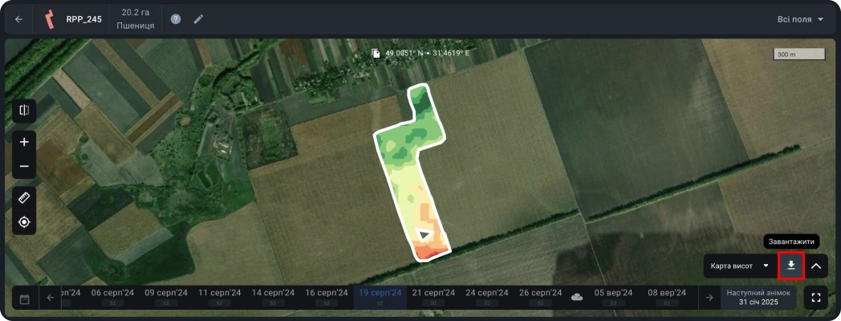Select the 14 серп'24 image date

273,297
